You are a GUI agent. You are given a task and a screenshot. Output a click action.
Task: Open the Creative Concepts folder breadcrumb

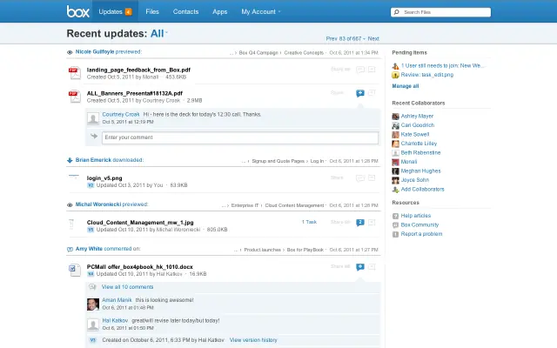304,52
